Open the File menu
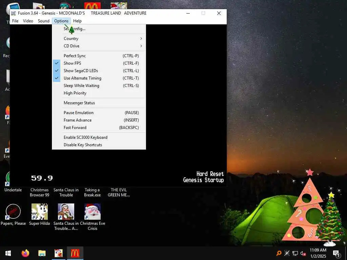This screenshot has width=347, height=260. (15, 21)
